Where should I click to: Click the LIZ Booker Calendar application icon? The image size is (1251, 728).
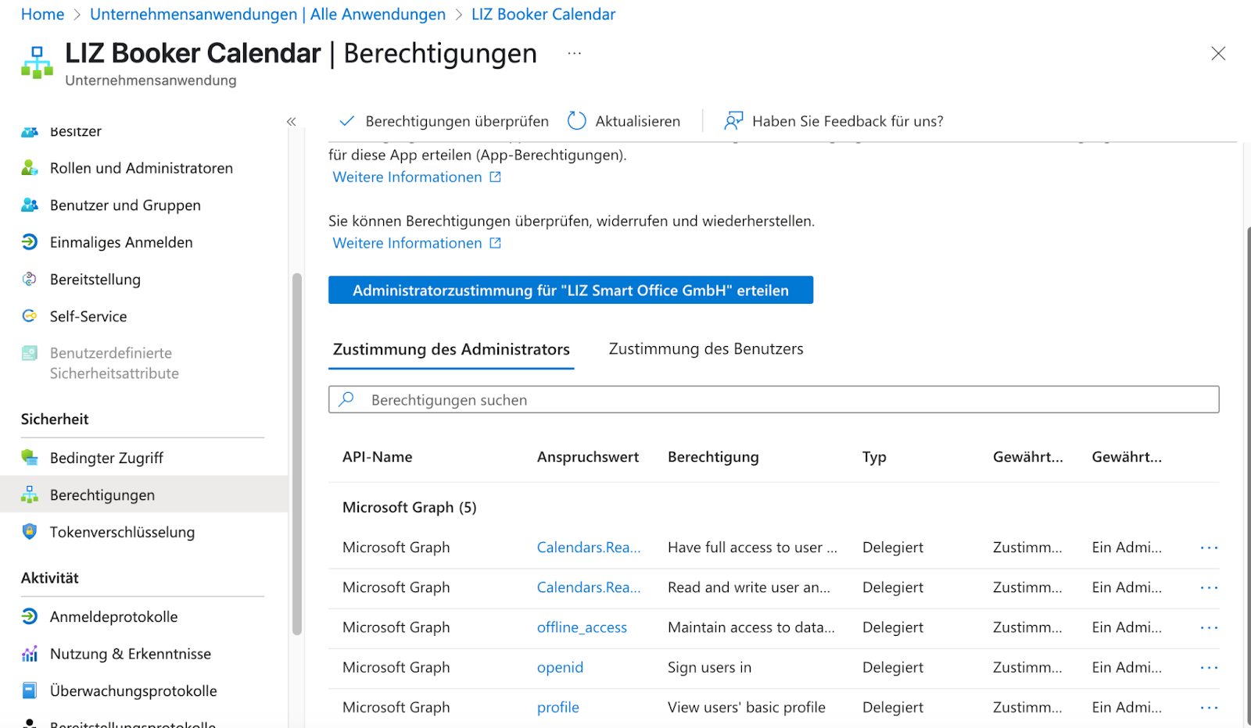[x=37, y=62]
